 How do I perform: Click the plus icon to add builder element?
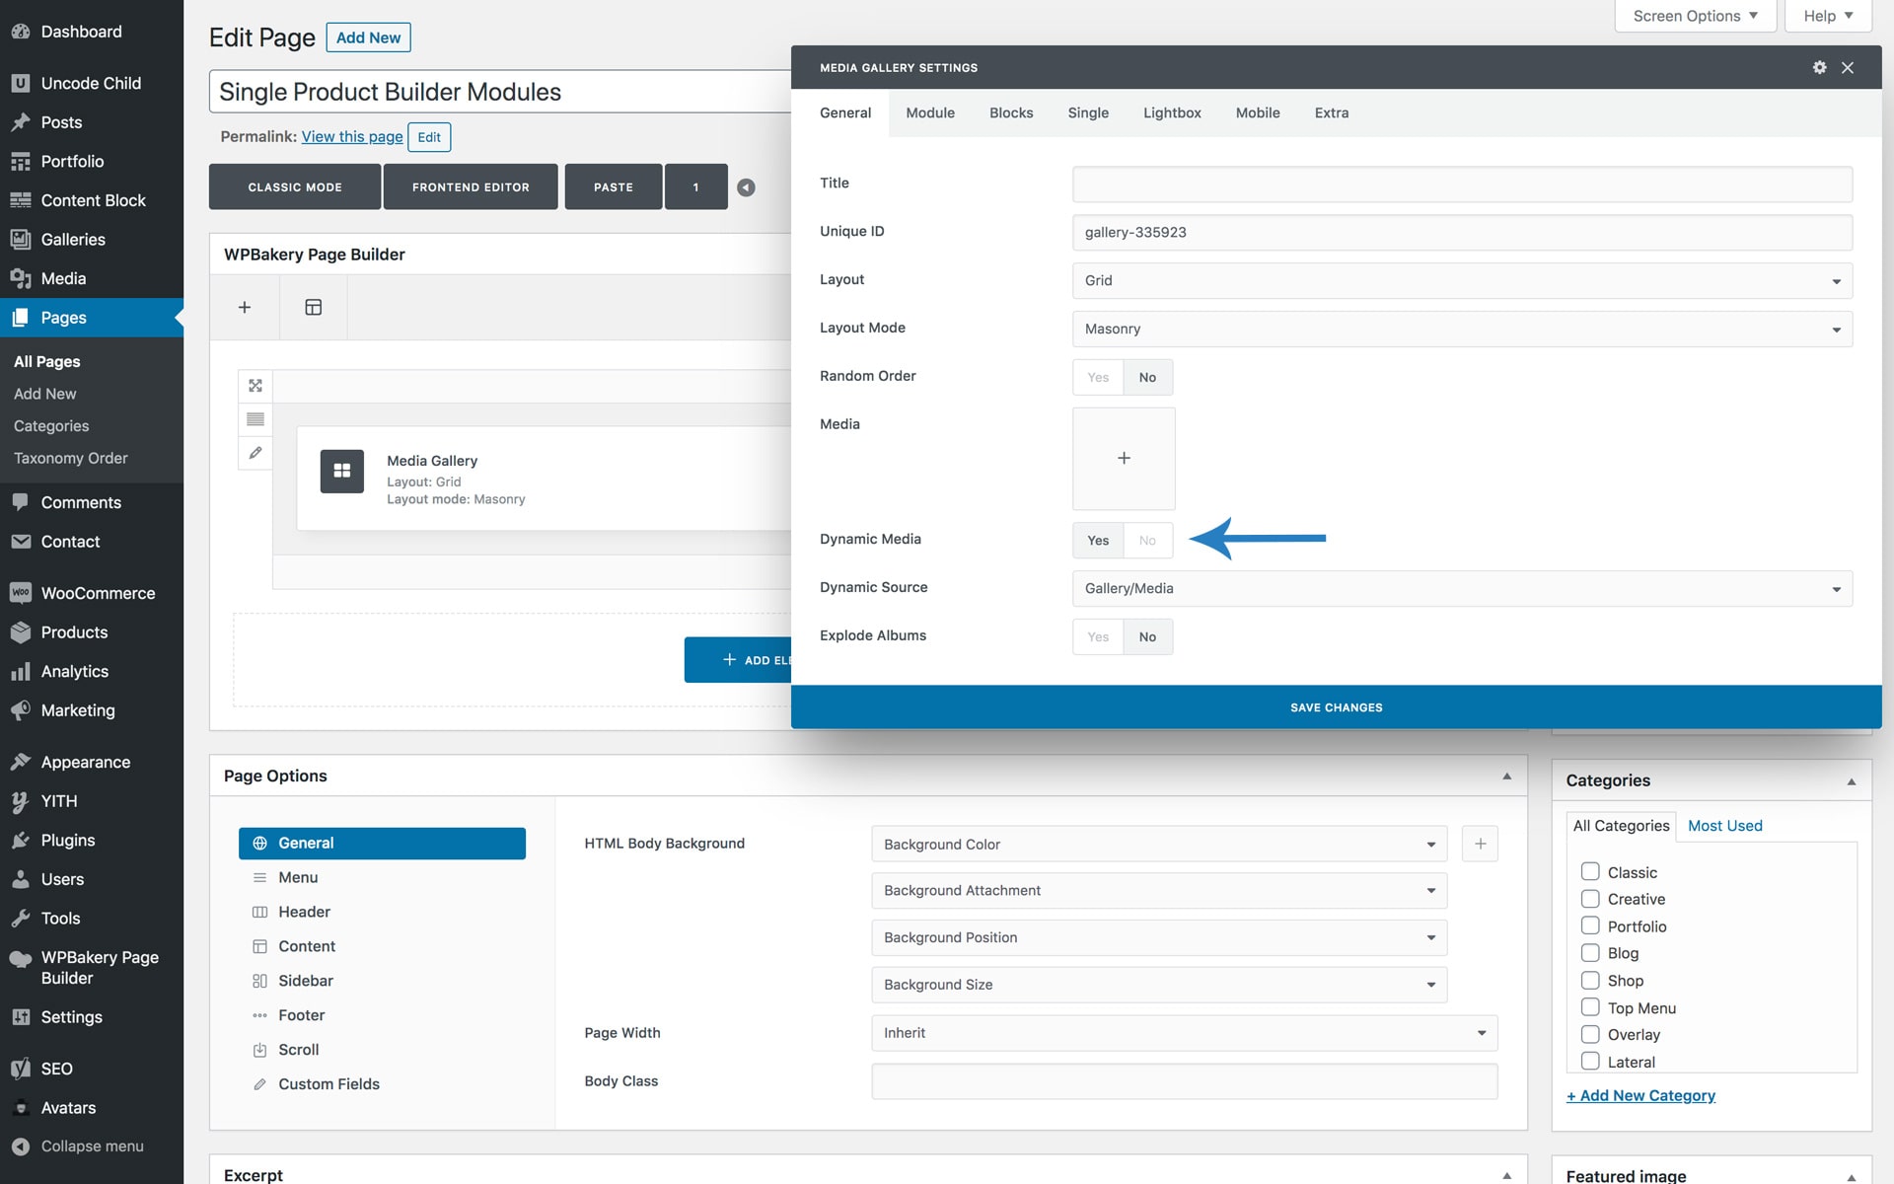245,307
